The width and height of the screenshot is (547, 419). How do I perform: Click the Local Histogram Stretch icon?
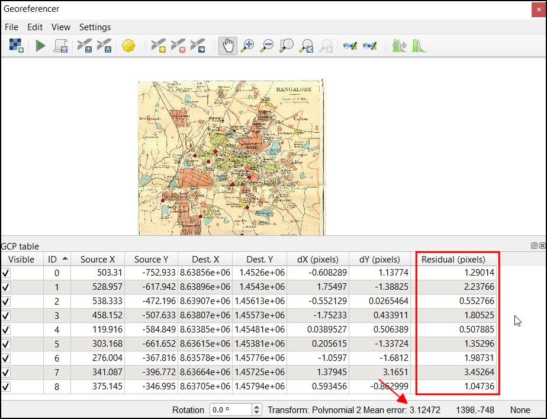(419, 46)
